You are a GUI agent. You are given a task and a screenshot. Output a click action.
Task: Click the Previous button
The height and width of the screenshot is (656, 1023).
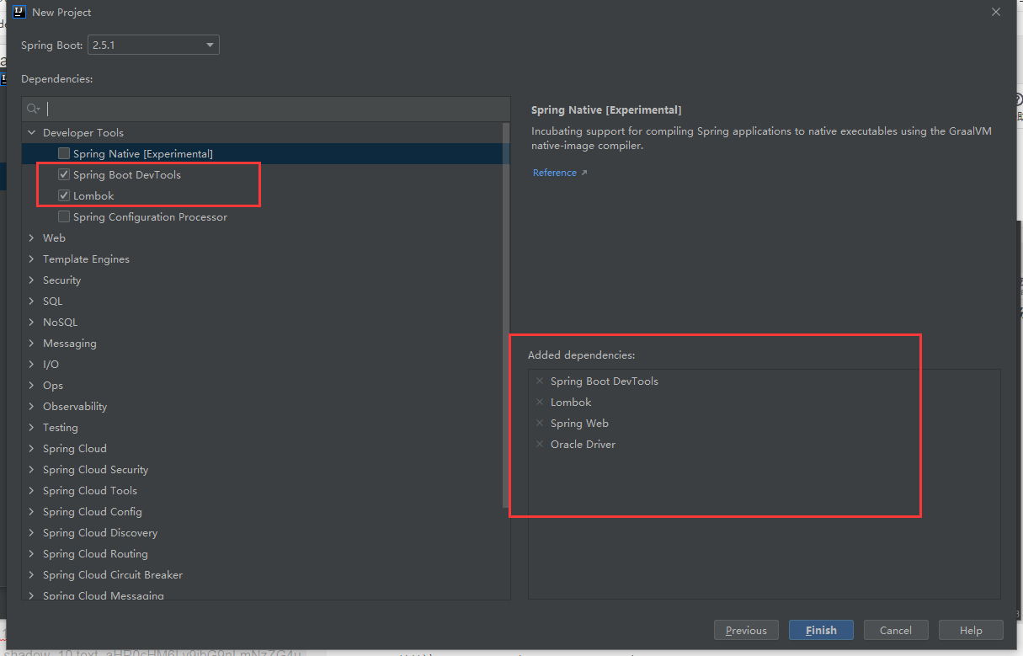pos(746,630)
